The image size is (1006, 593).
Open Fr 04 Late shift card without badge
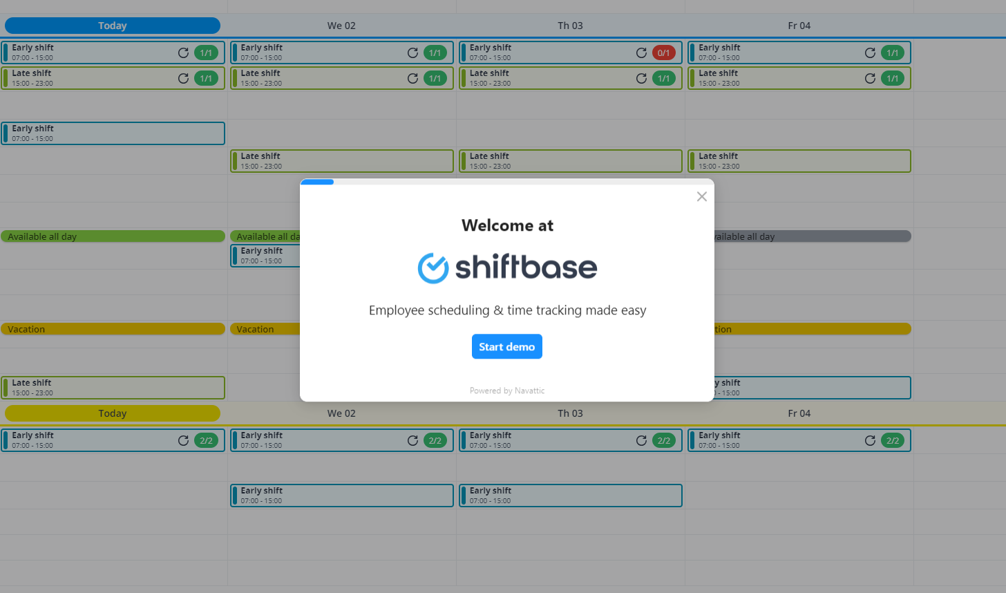799,161
